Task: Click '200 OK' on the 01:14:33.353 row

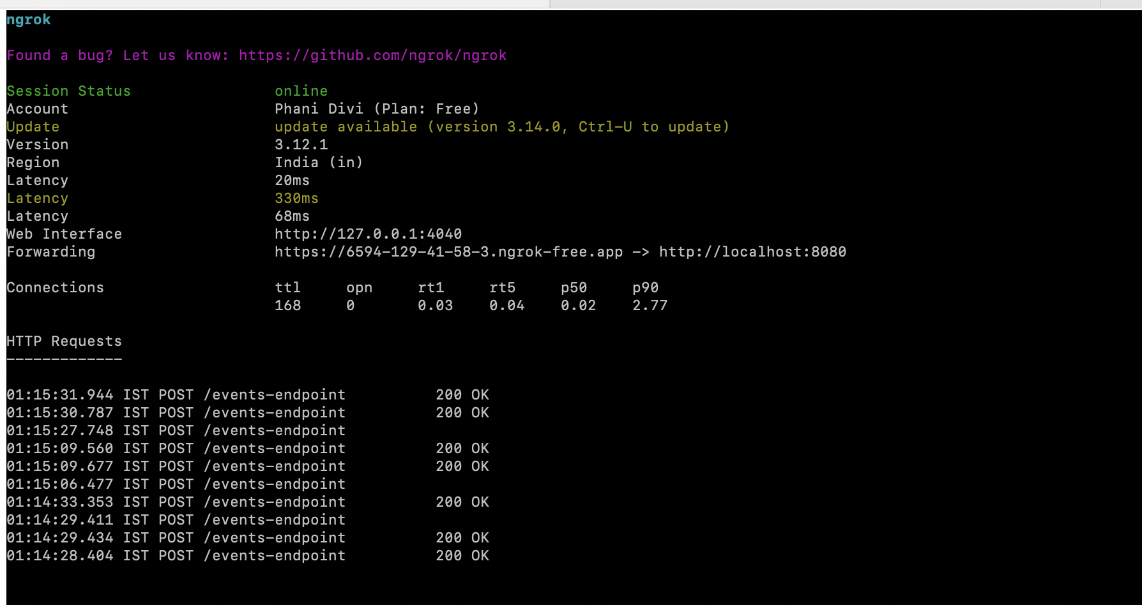Action: click(462, 502)
